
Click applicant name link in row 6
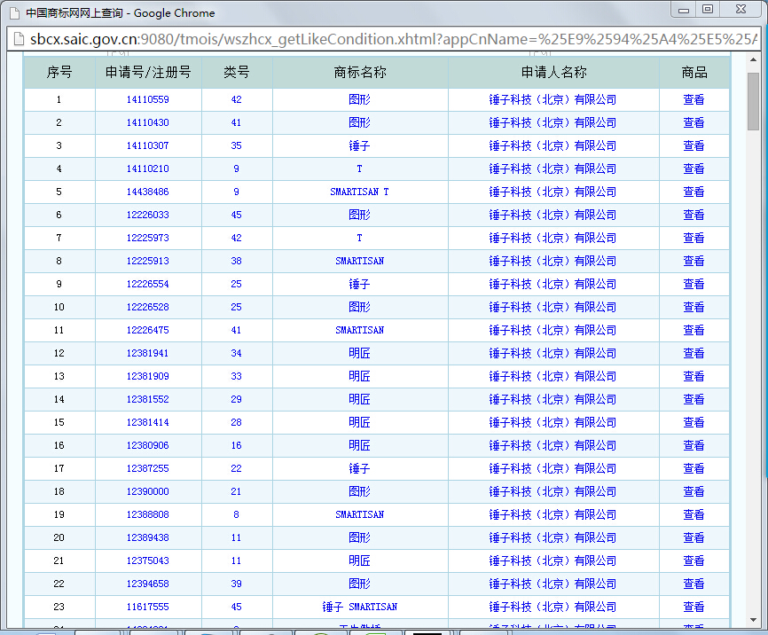pos(552,215)
